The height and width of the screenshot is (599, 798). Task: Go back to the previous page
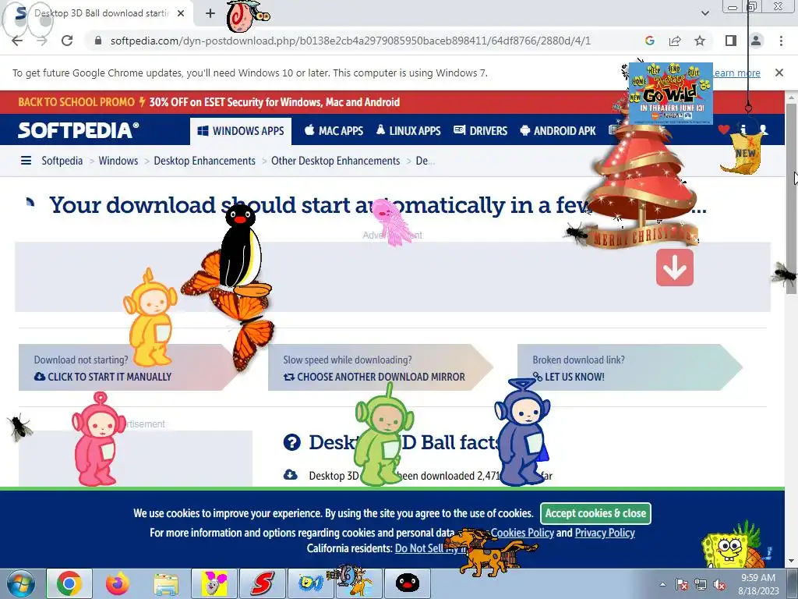tap(17, 41)
